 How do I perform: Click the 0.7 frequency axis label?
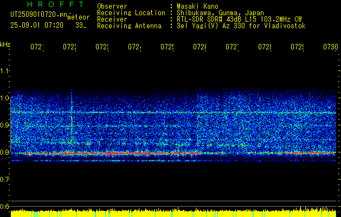tap(4, 180)
